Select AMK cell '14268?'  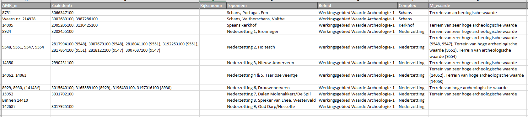click(26, 106)
